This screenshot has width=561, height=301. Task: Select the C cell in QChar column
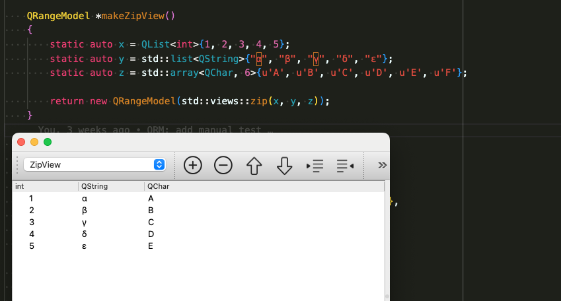(151, 222)
